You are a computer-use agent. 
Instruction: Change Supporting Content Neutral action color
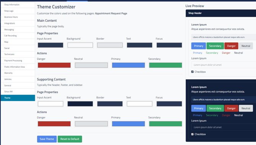tap(91, 124)
